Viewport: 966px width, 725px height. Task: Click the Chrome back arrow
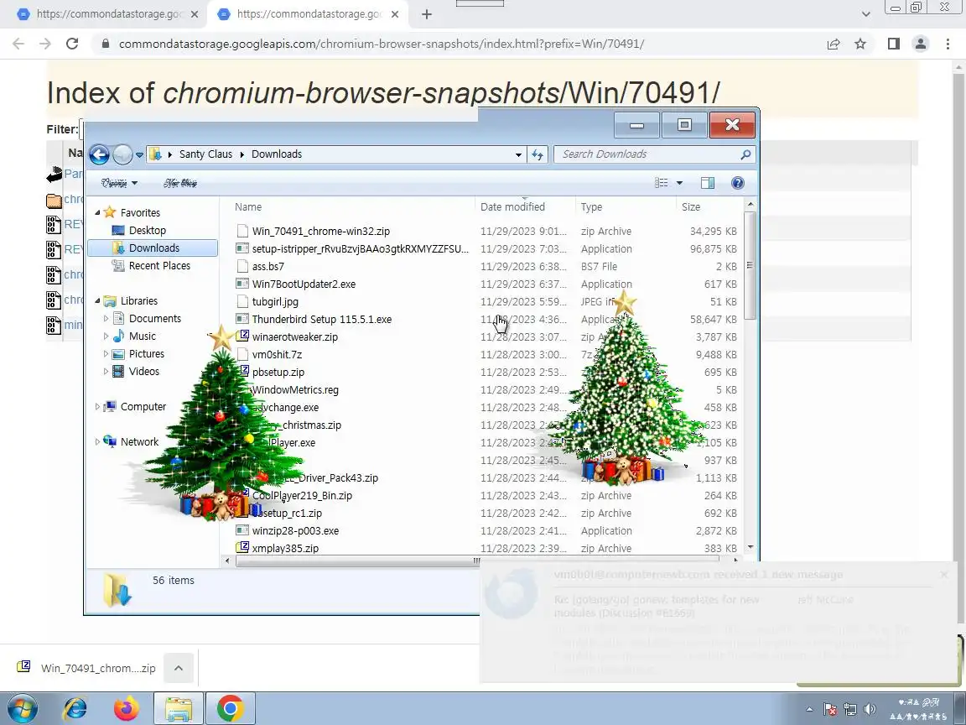[18, 44]
